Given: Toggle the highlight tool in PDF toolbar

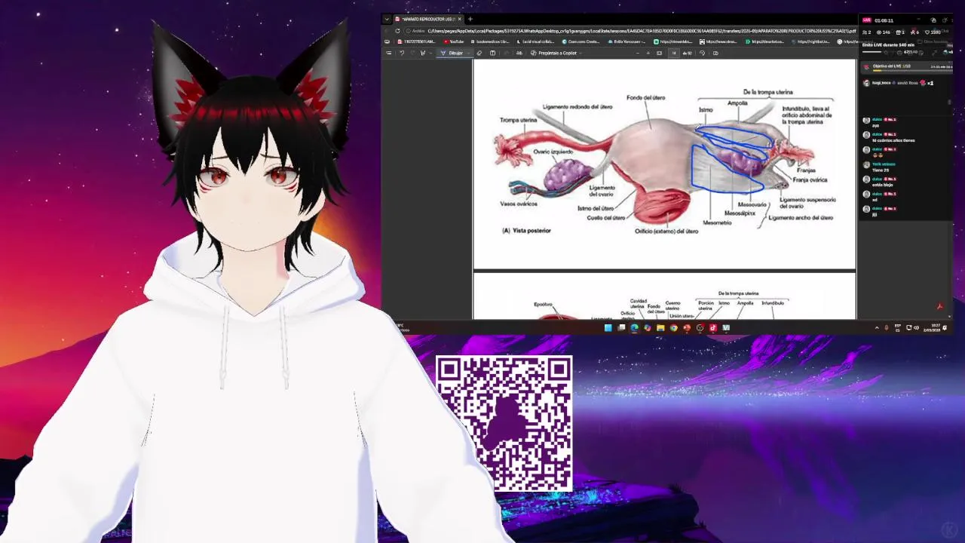Looking at the screenshot, I should click(x=423, y=53).
